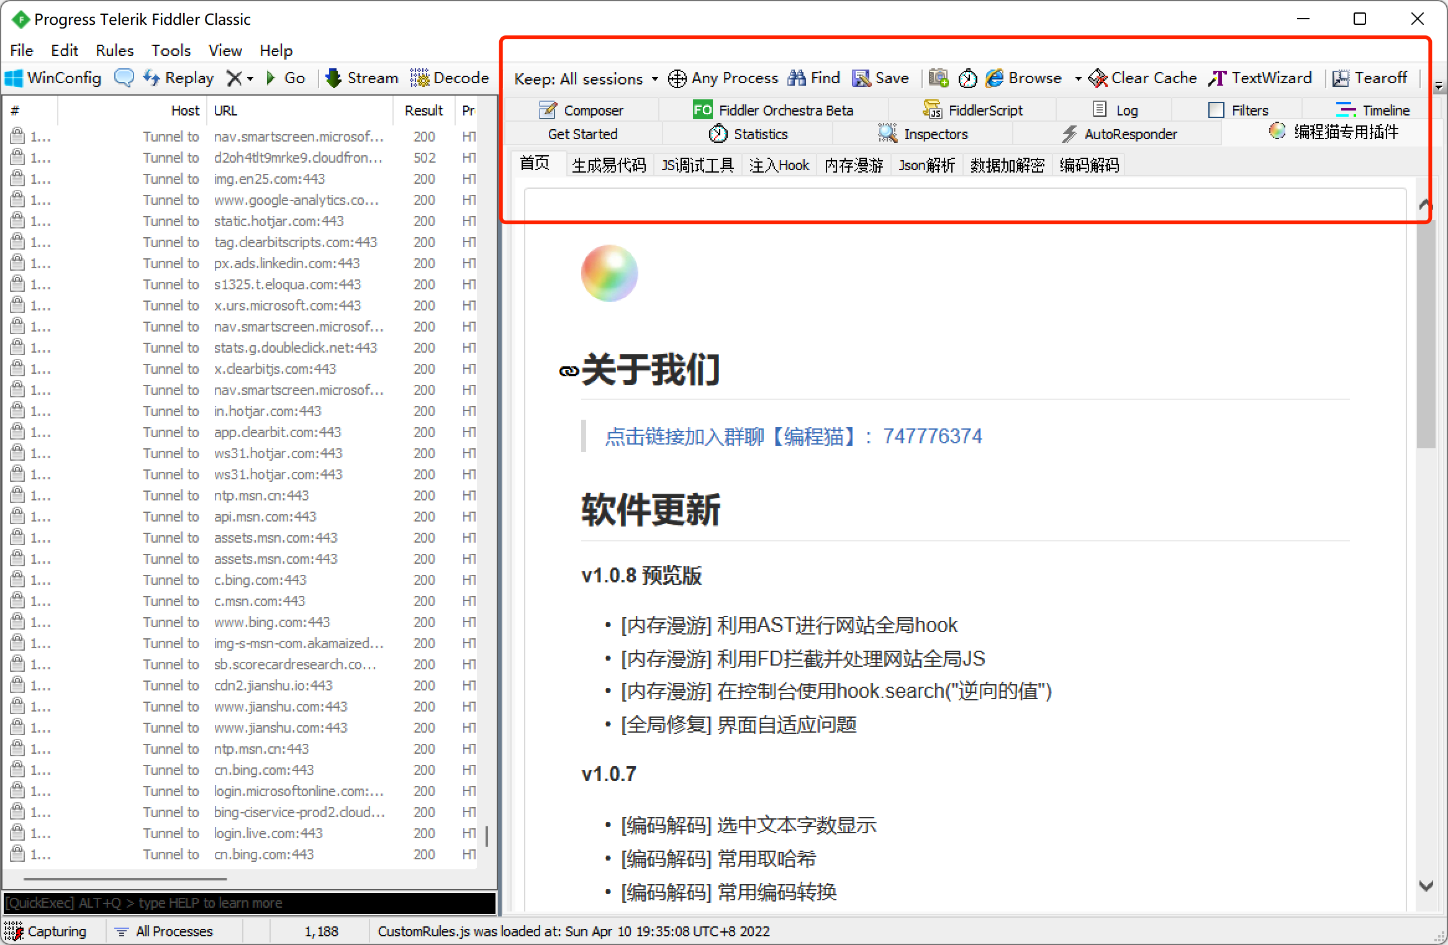Click the Find binoculars icon
This screenshot has height=945, width=1448.
pos(797,78)
